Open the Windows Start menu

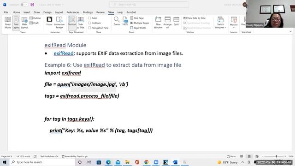tap(5, 162)
